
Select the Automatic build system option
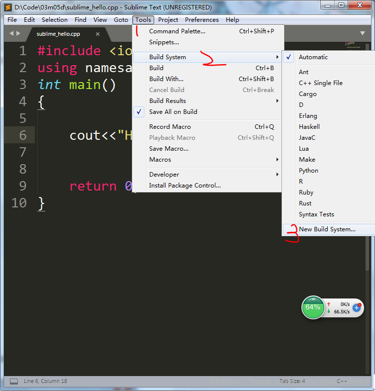coord(329,57)
